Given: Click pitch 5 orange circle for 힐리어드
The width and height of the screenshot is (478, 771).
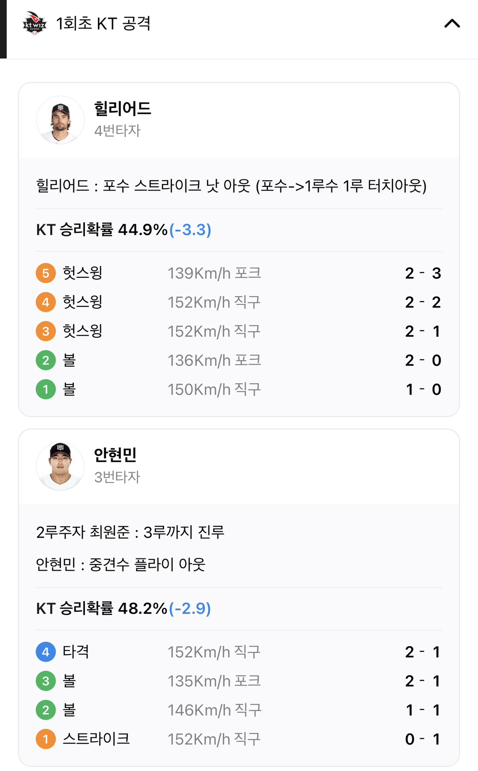Looking at the screenshot, I should coord(46,273).
